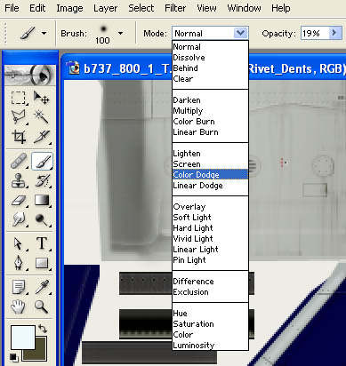The width and height of the screenshot is (346, 366).
Task: Choose Lighten blend mode
Action: [x=210, y=154]
